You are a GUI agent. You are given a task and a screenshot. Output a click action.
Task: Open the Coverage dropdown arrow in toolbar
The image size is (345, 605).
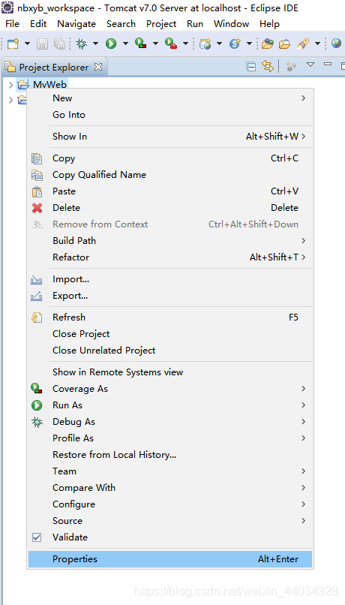click(155, 44)
